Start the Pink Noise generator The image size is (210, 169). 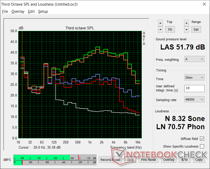(x=148, y=160)
